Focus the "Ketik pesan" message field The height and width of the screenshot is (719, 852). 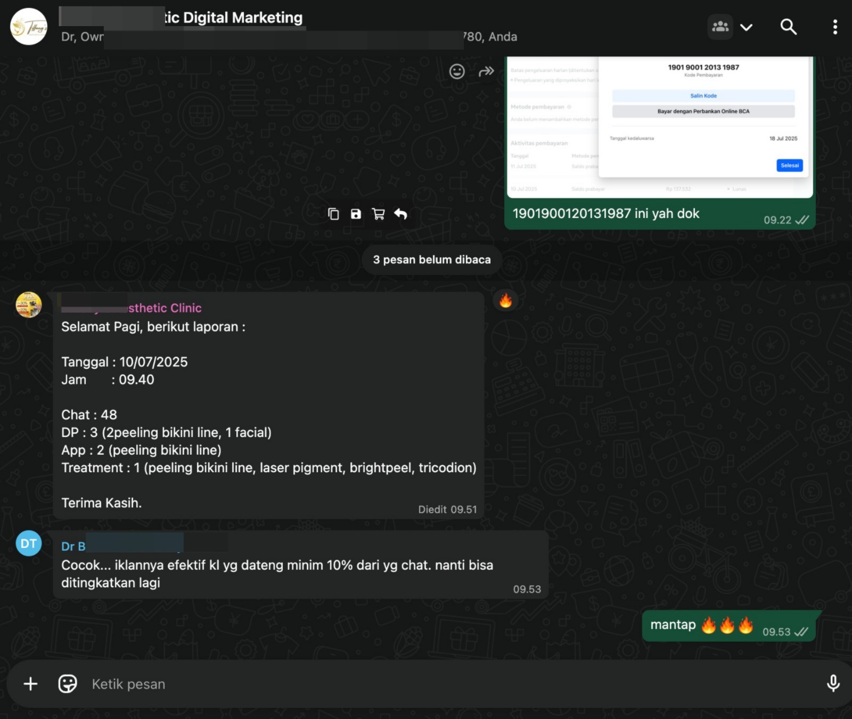pyautogui.click(x=426, y=684)
